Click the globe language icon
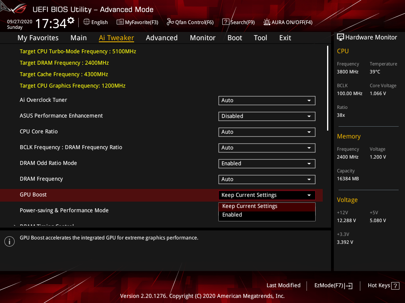 pos(87,22)
